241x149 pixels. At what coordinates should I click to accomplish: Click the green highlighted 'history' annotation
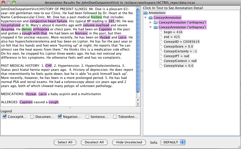(96, 17)
